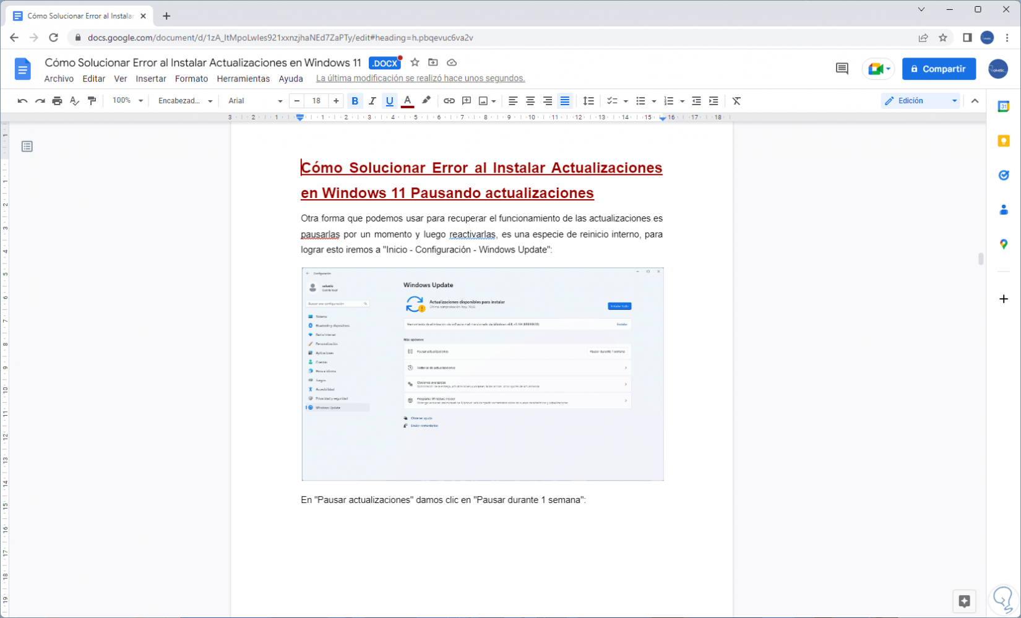Get add-ons with plus icon
Screen dimensions: 1021x618
coord(1004,299)
